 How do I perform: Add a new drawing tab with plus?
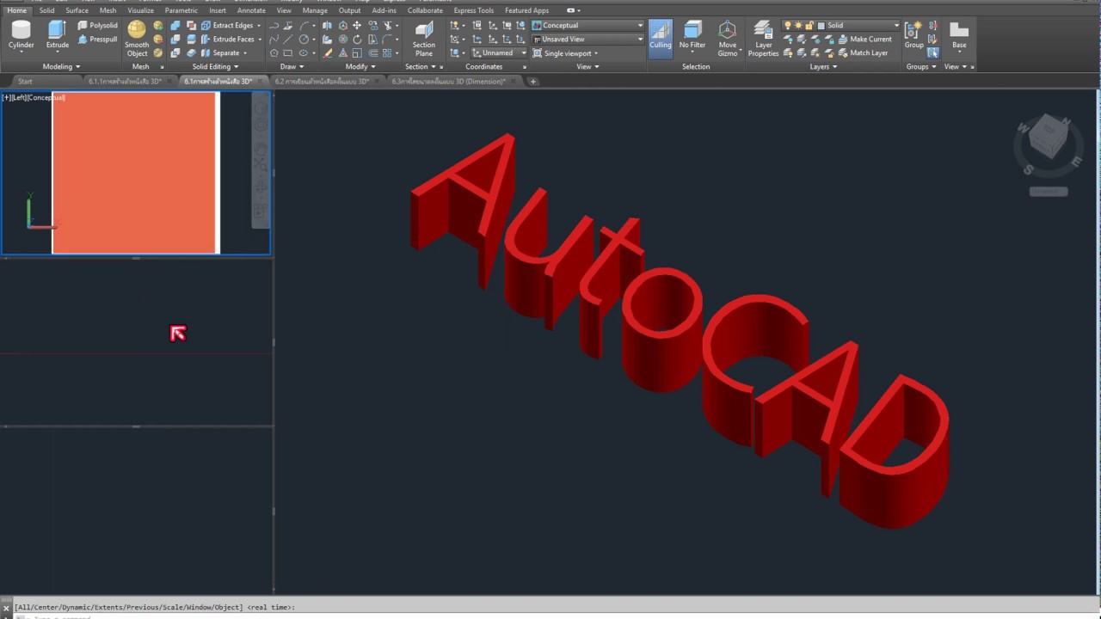pyautogui.click(x=533, y=82)
